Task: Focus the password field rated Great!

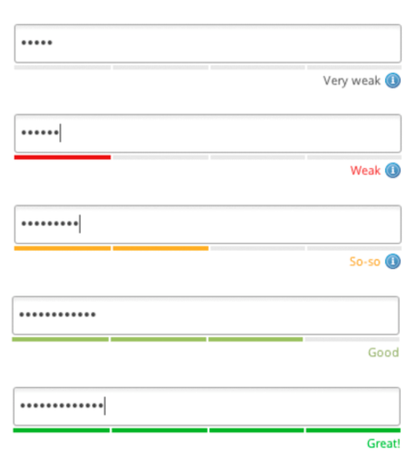Action: coord(207,407)
